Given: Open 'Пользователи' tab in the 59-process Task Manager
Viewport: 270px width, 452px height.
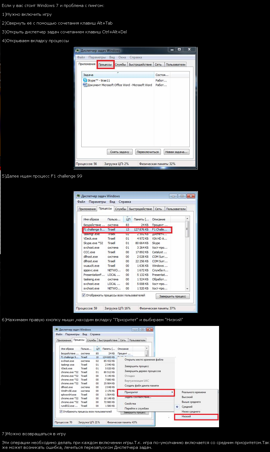Looking at the screenshot, I should 176,209.
